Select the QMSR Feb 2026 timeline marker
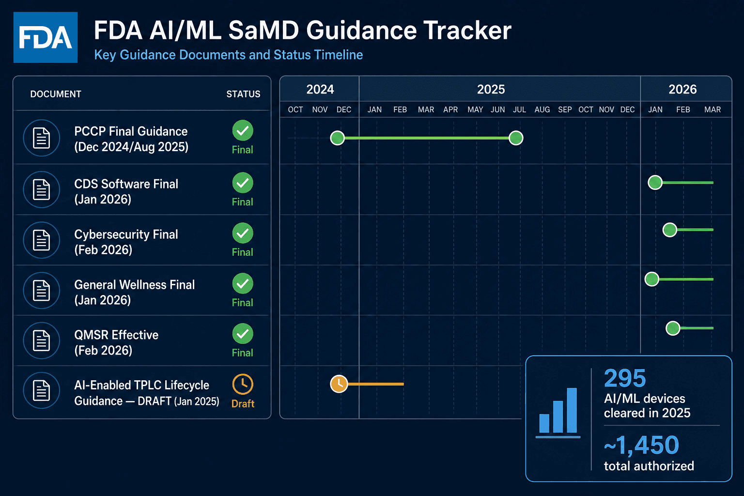Image resolution: width=744 pixels, height=496 pixels. [673, 328]
